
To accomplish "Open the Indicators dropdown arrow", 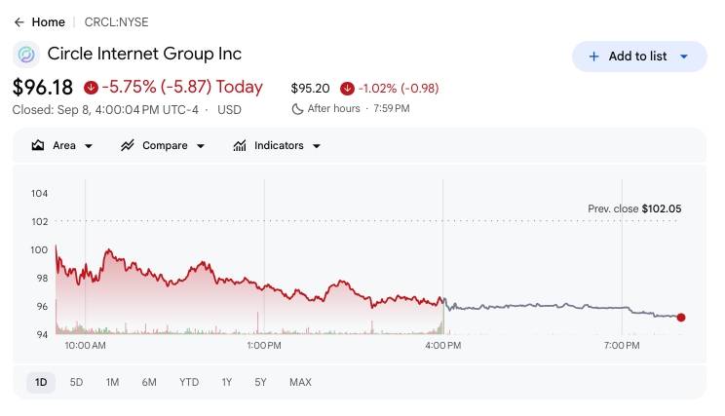I will [317, 146].
